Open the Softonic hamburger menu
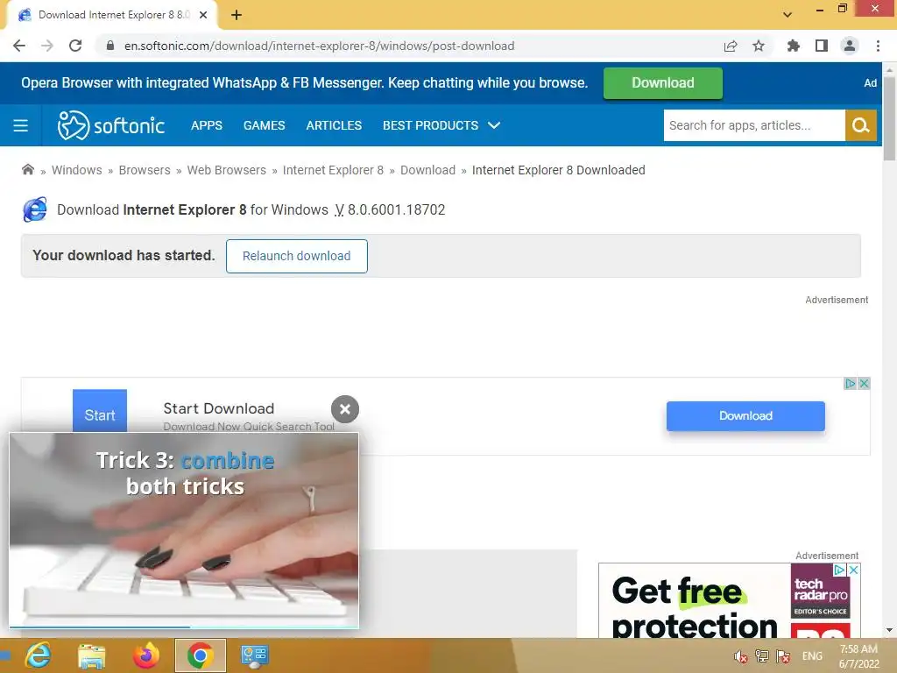Screen dimensions: 897x673 21,125
